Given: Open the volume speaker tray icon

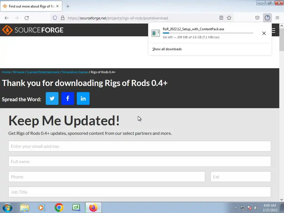Looking at the screenshot, I should click(256, 208).
